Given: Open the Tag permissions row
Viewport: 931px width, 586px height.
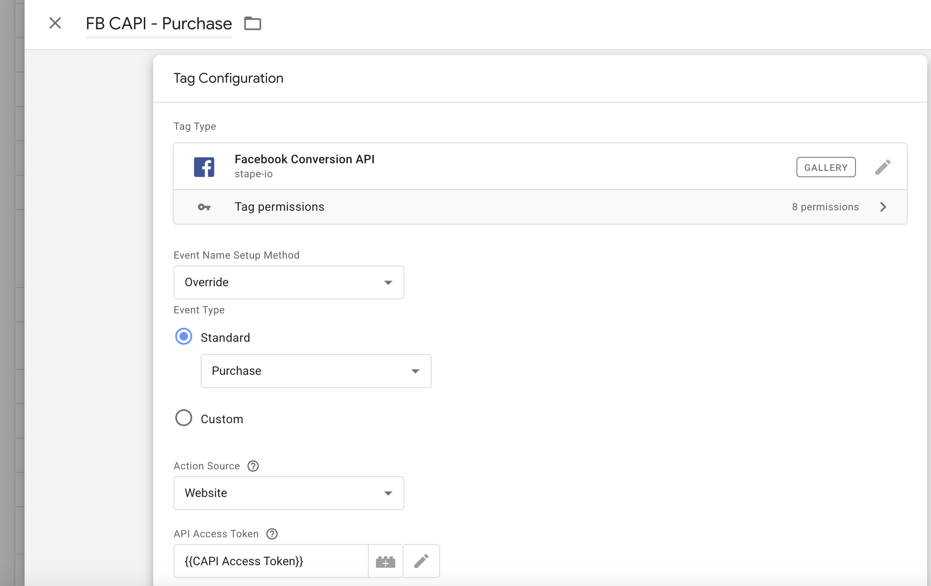Looking at the screenshot, I should click(x=279, y=207).
